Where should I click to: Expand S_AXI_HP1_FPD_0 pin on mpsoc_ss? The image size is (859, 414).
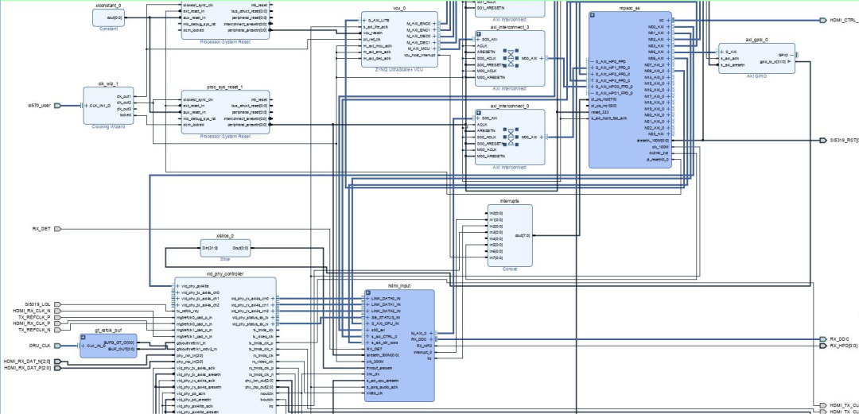coord(593,68)
